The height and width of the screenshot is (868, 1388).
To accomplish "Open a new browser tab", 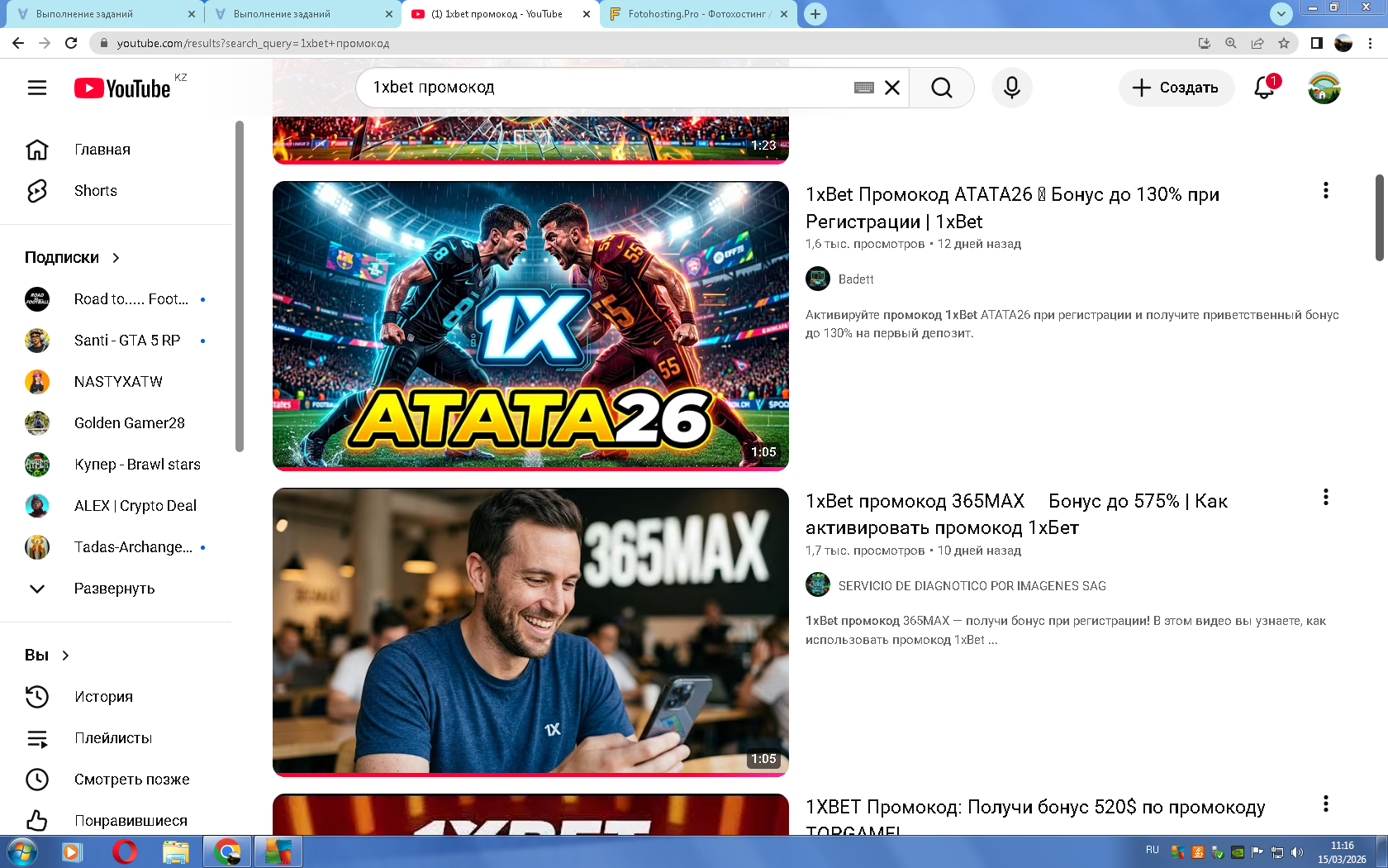I will [x=815, y=14].
